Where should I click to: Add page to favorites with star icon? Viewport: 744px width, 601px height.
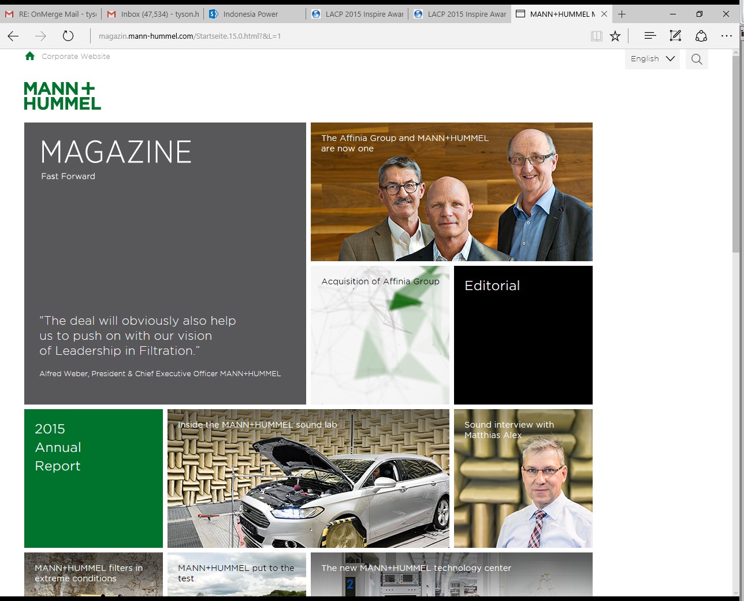click(x=615, y=36)
